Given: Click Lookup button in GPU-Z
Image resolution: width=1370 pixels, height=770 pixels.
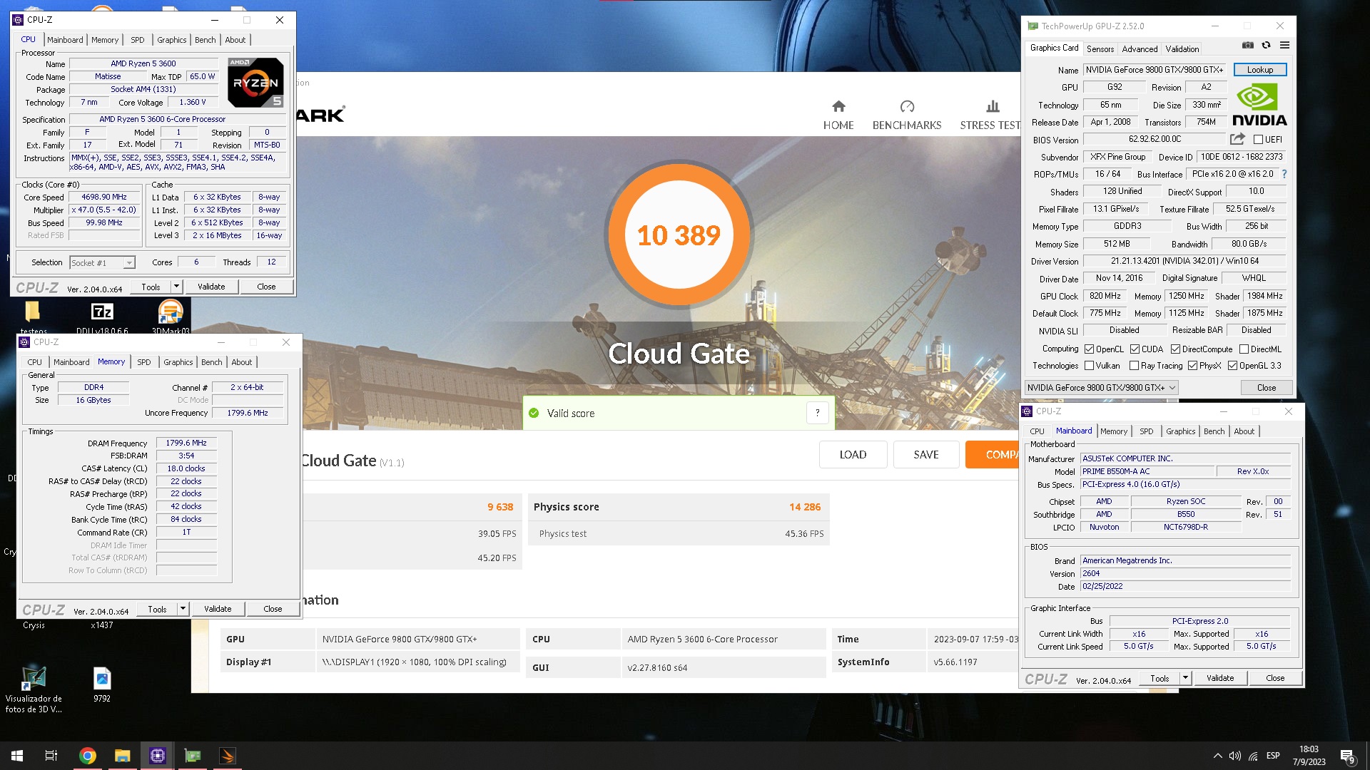Looking at the screenshot, I should click(x=1259, y=70).
